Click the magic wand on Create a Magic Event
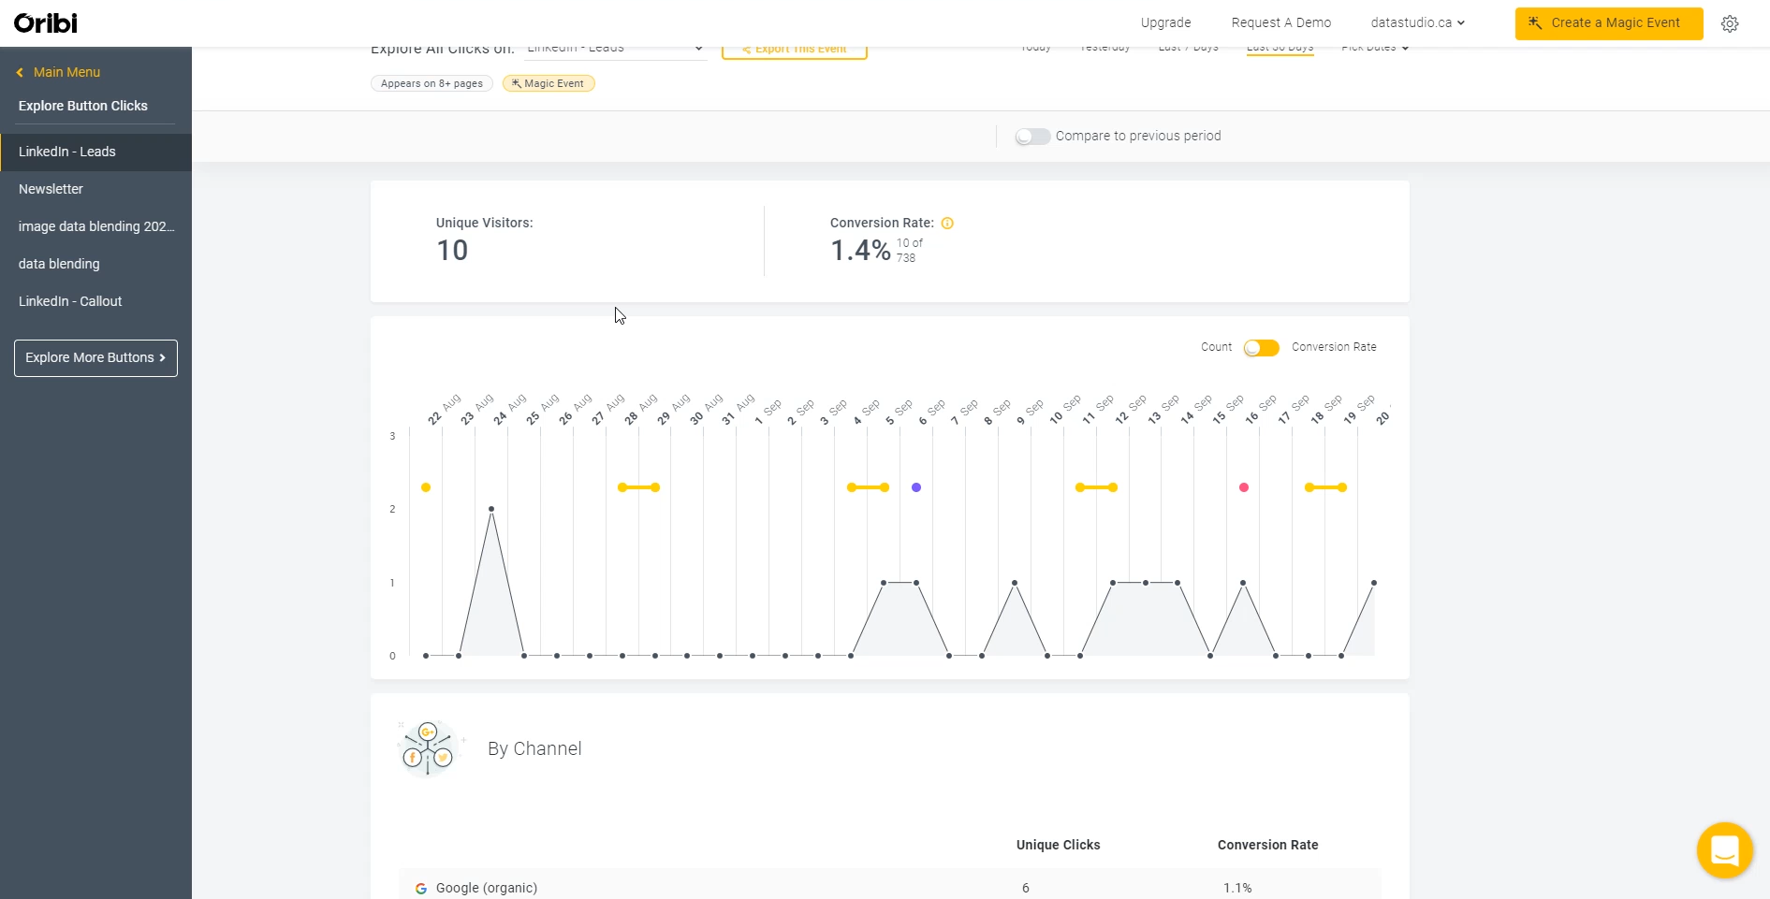The width and height of the screenshot is (1770, 899). point(1535,23)
